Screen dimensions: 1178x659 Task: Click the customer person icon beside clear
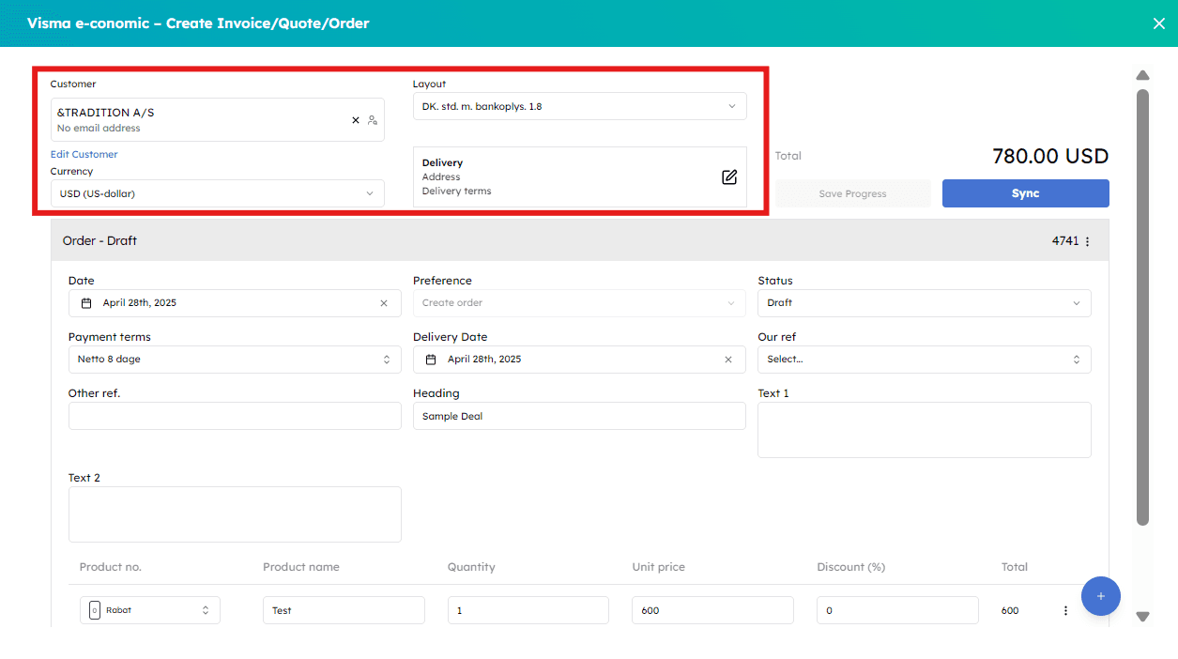(x=373, y=120)
